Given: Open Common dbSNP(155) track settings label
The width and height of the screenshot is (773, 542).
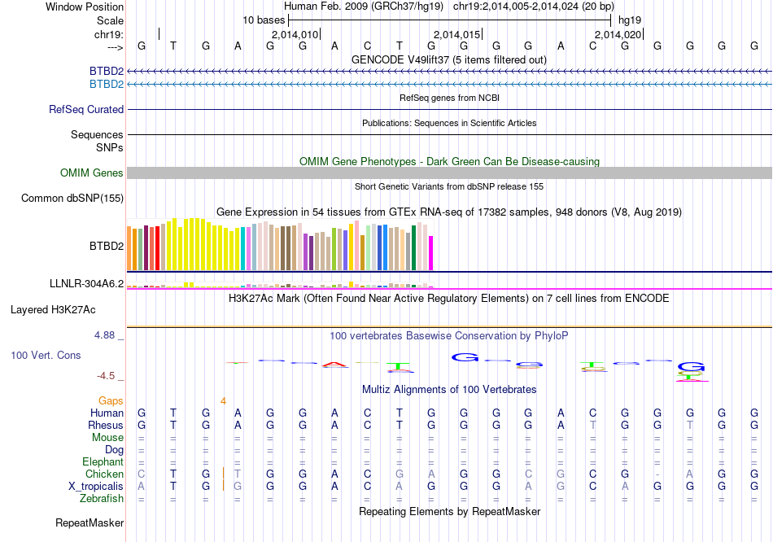Looking at the screenshot, I should pyautogui.click(x=72, y=198).
